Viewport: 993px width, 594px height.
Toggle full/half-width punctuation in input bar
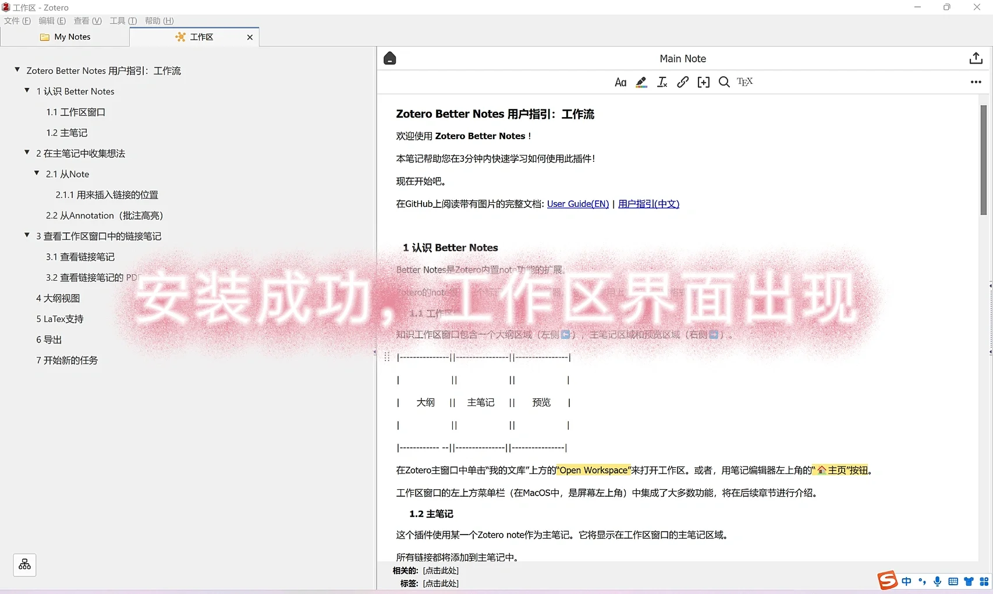(x=921, y=581)
